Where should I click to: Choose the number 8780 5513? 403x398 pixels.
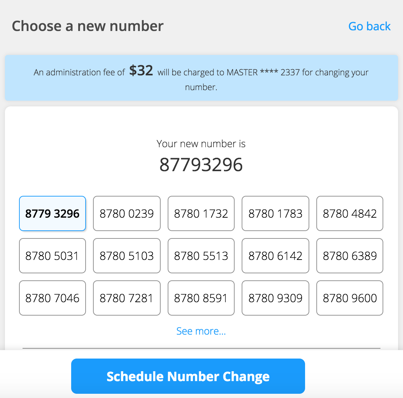pyautogui.click(x=201, y=256)
